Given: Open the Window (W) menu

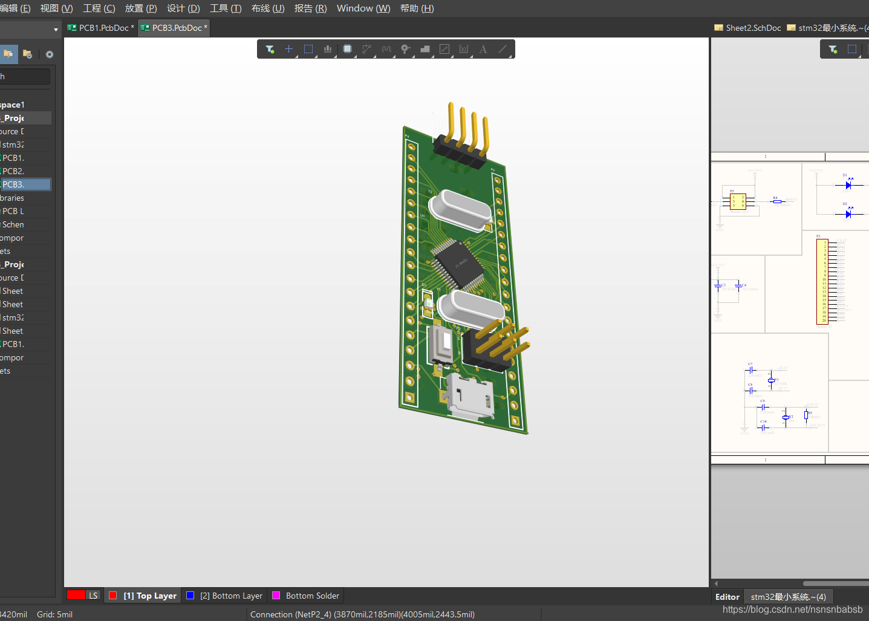Looking at the screenshot, I should tap(363, 8).
